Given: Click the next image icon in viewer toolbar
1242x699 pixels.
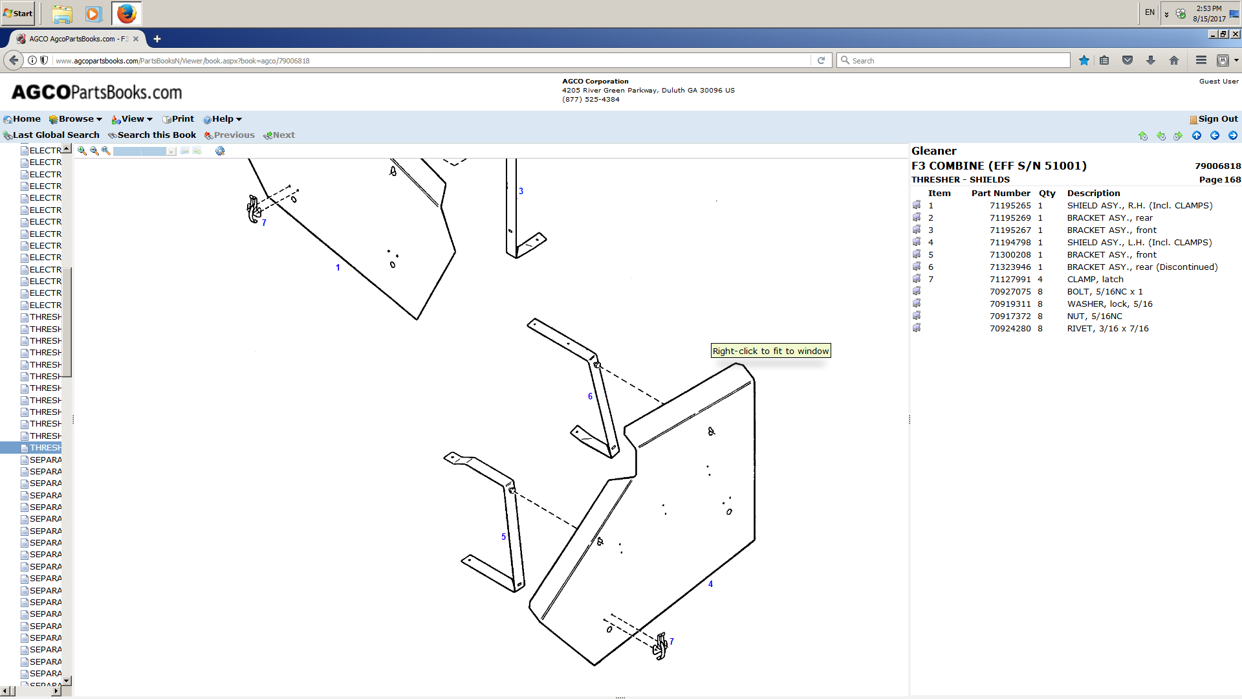Looking at the screenshot, I should coord(197,151).
